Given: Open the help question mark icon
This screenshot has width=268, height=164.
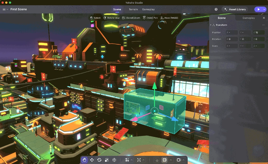Looking at the screenshot, I should (216, 9).
